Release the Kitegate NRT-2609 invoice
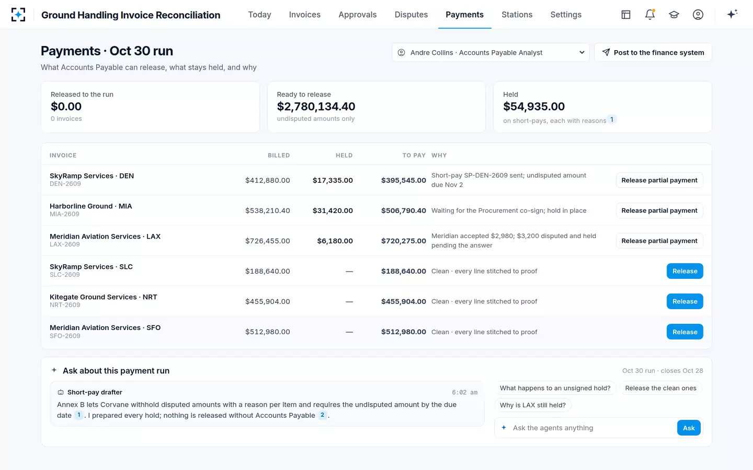The width and height of the screenshot is (753, 470). (x=685, y=301)
